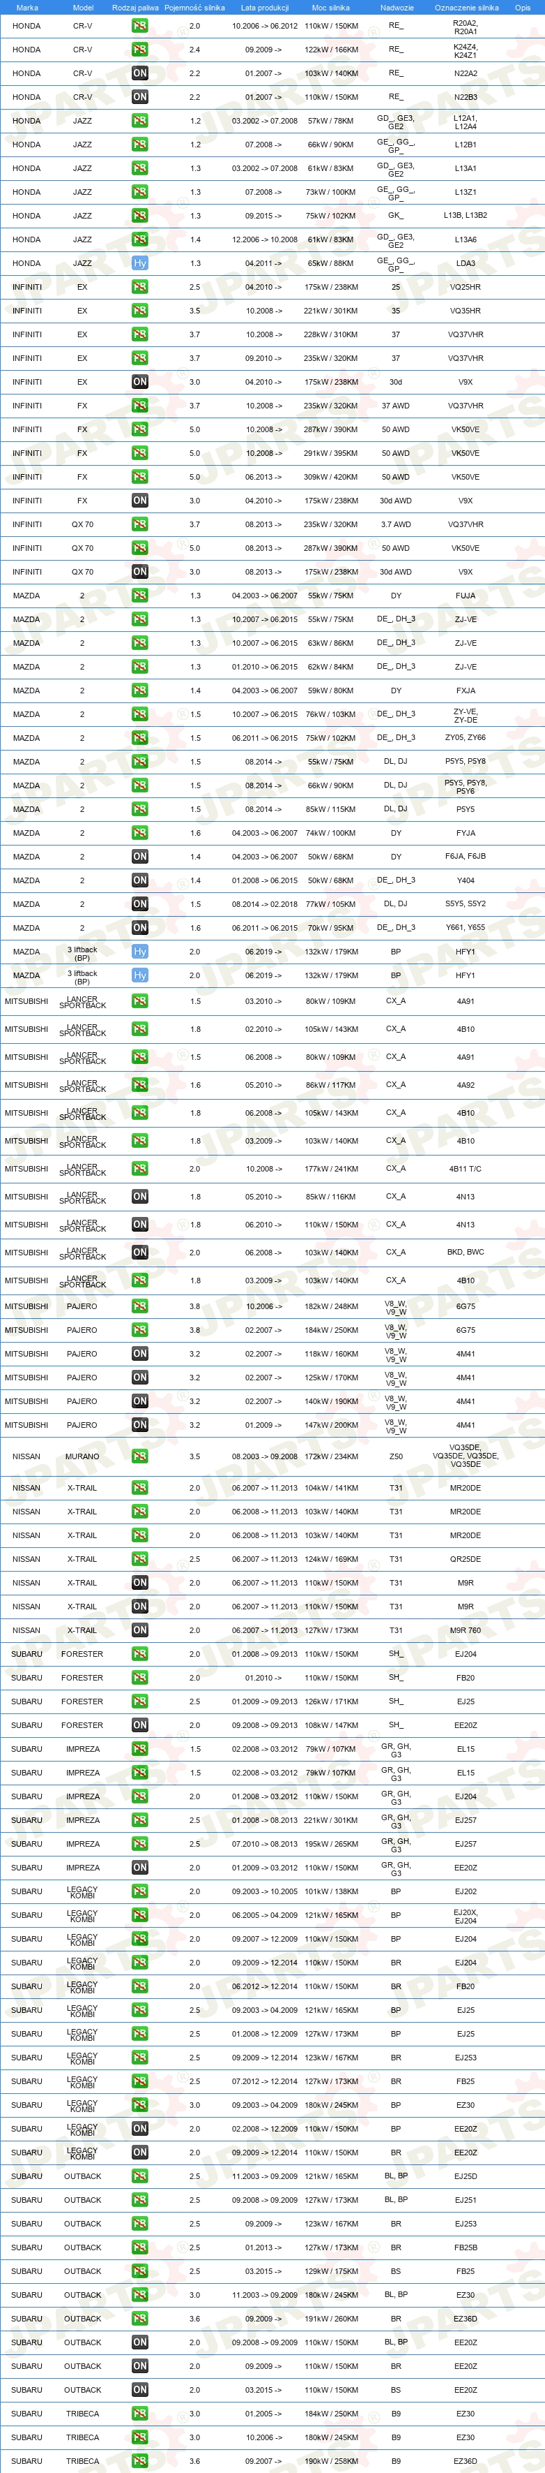
Task: Click petrol icon in Lancer Sportback 4B11 T/C row
Action: click(x=140, y=1169)
